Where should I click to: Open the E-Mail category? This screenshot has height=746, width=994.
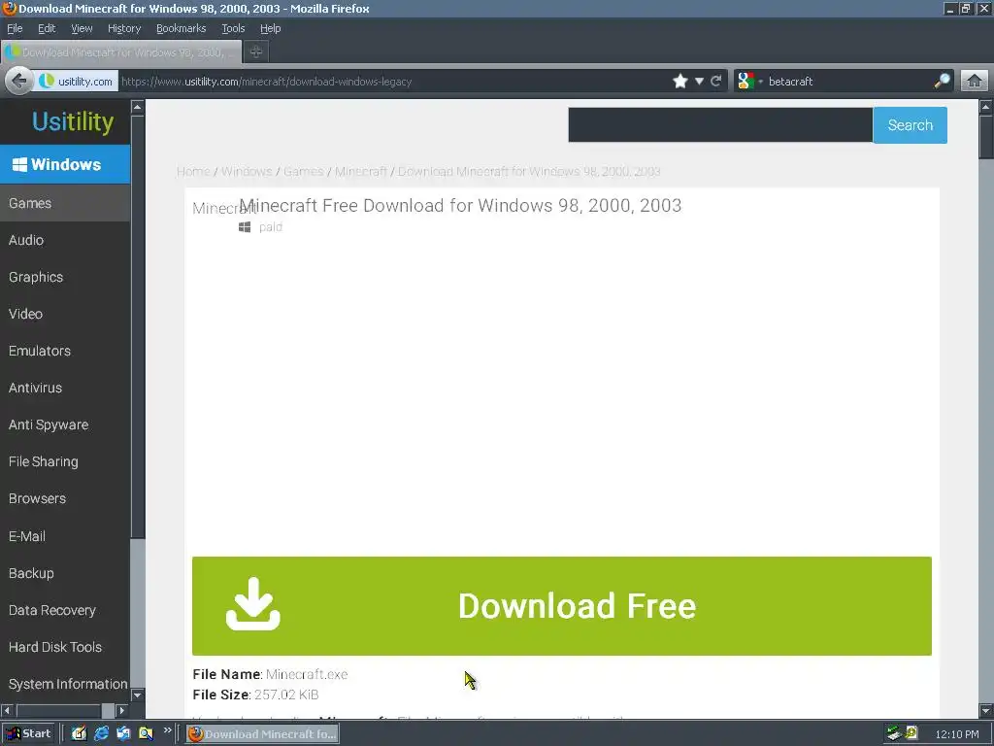[x=65, y=536]
